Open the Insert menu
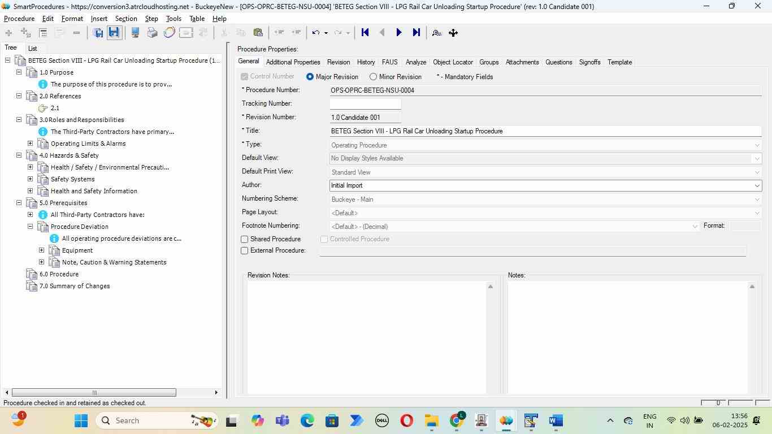Image resolution: width=772 pixels, height=434 pixels. pyautogui.click(x=99, y=19)
